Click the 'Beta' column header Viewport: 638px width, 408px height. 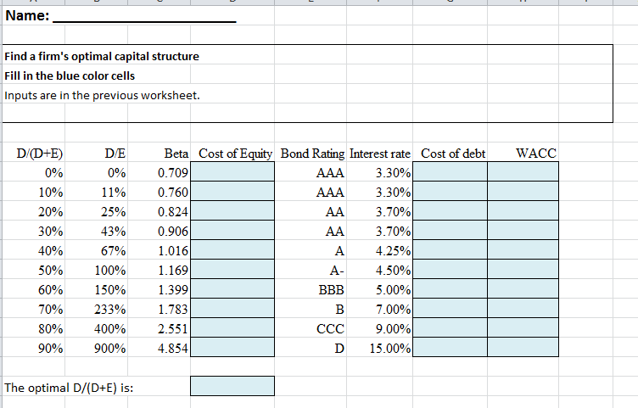(176, 154)
